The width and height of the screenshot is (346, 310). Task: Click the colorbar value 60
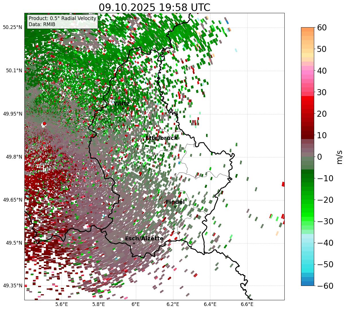coord(322,28)
